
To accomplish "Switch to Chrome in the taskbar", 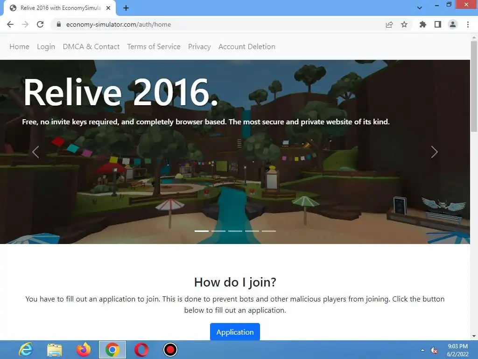I will pos(112,350).
